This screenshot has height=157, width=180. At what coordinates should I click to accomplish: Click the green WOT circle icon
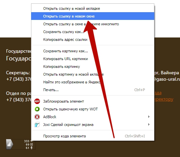point(37,109)
